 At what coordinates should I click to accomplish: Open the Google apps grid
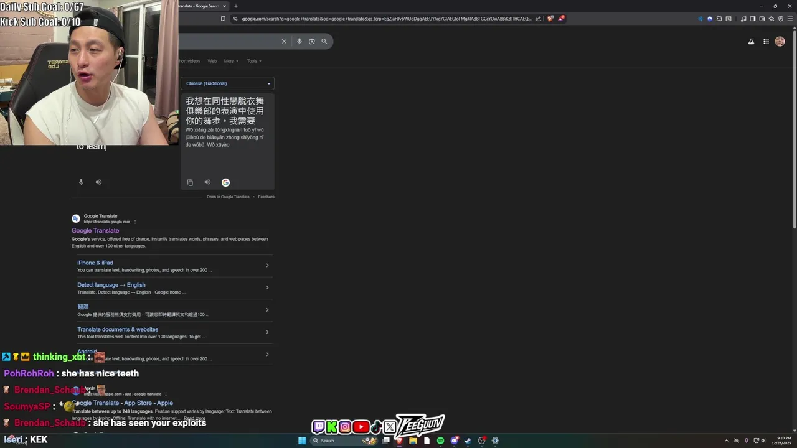pyautogui.click(x=766, y=42)
